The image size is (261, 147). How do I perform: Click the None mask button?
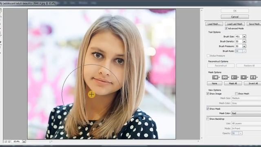[x=215, y=83]
